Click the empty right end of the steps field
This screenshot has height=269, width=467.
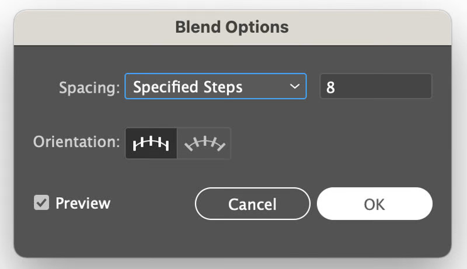pyautogui.click(x=414, y=86)
